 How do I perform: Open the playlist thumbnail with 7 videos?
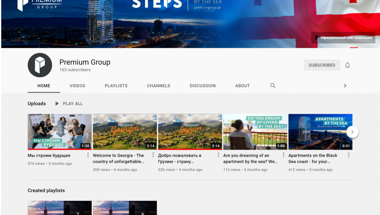click(59, 208)
